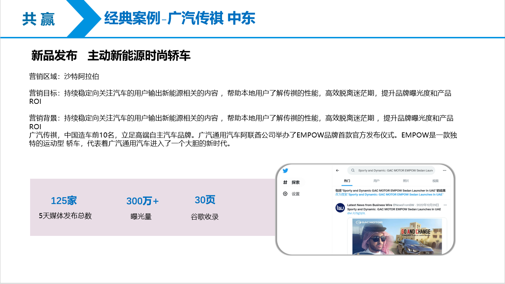505x284 pixels.
Task: Click the 300万+ figure
Action: pos(143,201)
